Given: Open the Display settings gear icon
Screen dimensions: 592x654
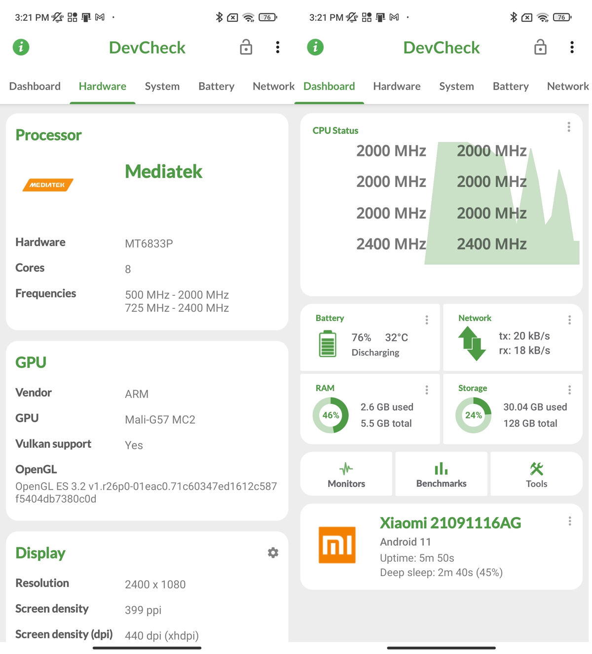Looking at the screenshot, I should [x=273, y=553].
